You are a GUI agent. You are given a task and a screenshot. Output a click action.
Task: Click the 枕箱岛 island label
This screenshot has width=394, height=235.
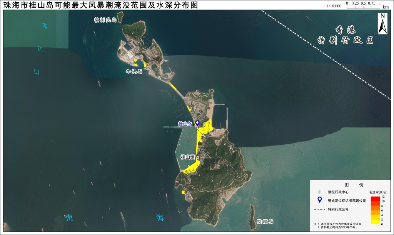[x=265, y=222]
